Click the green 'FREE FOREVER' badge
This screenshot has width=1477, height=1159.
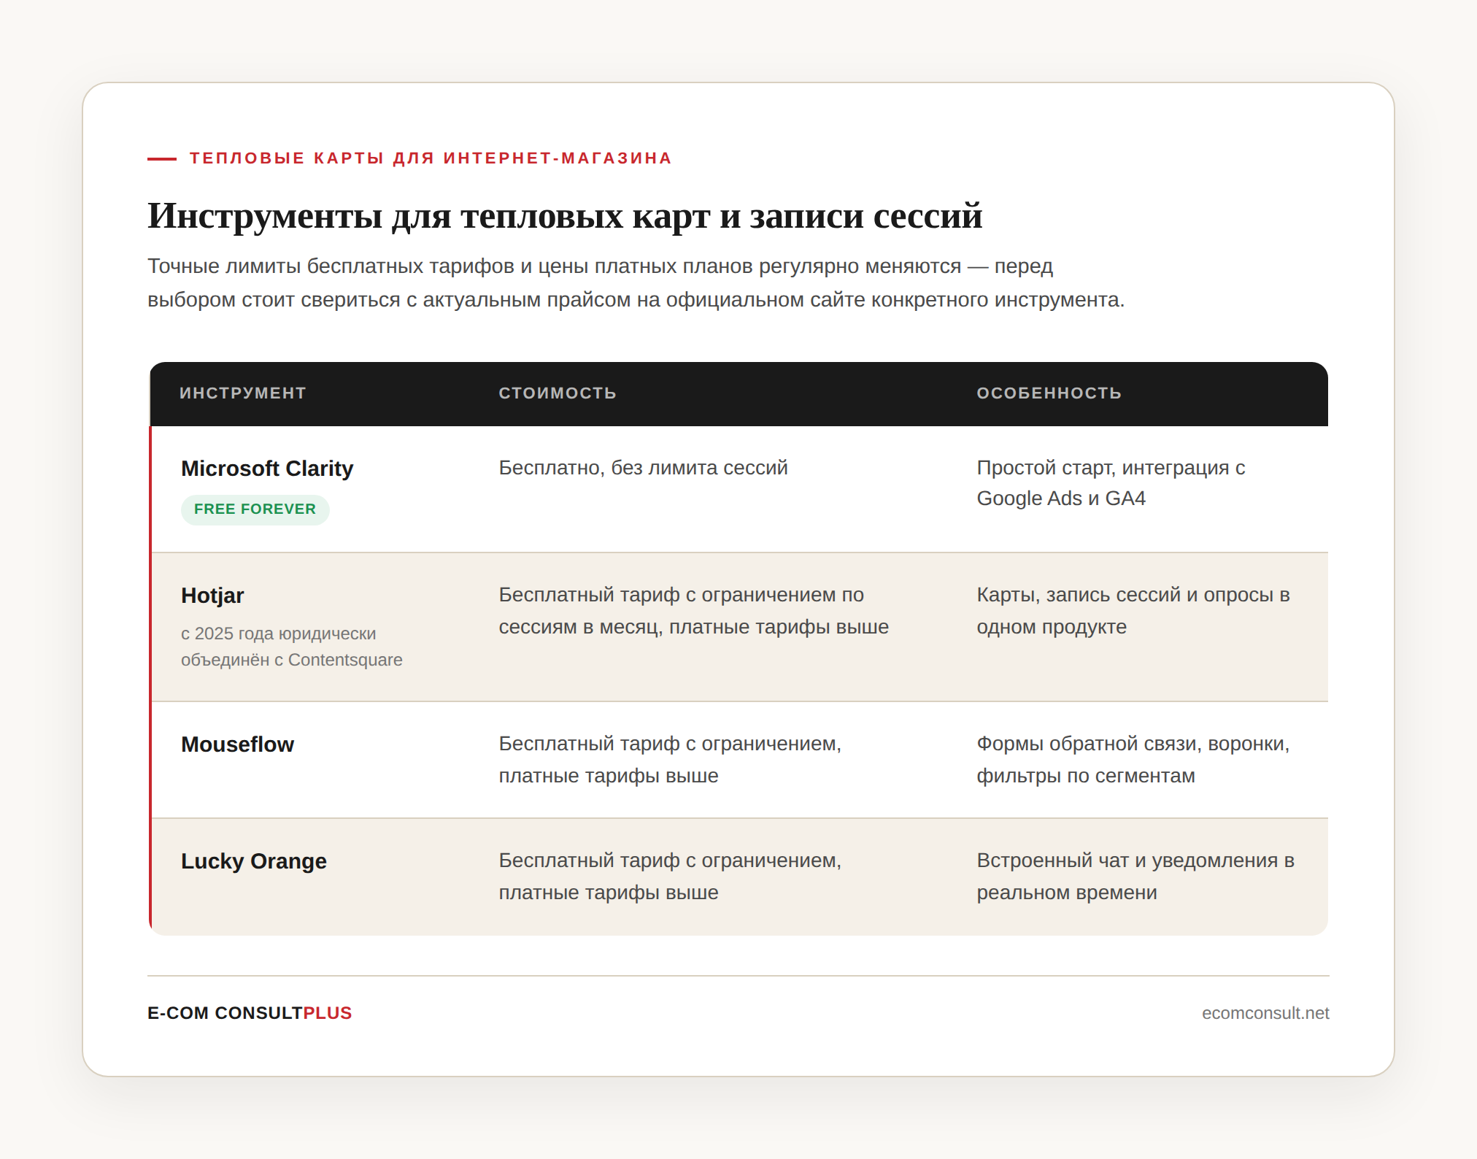[255, 509]
